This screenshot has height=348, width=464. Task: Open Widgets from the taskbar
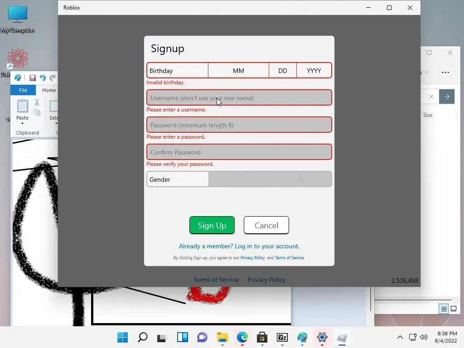(182, 337)
